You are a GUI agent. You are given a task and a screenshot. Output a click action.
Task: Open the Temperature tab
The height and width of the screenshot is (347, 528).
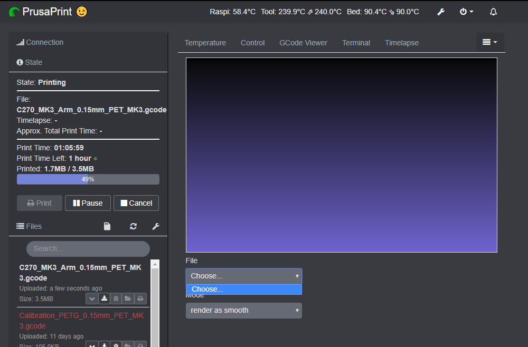(x=205, y=43)
